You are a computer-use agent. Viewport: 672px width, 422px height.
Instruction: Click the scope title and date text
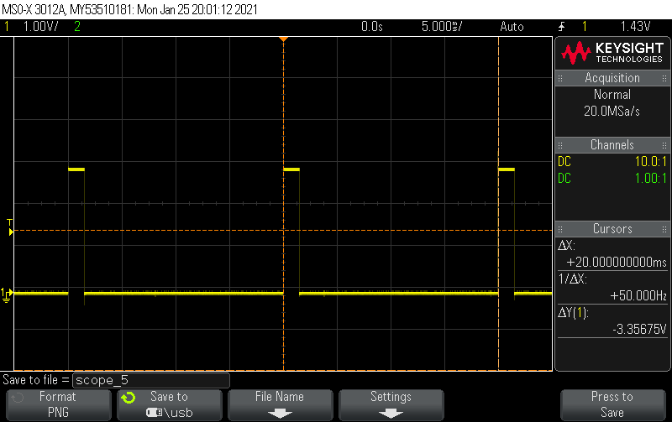pos(130,9)
